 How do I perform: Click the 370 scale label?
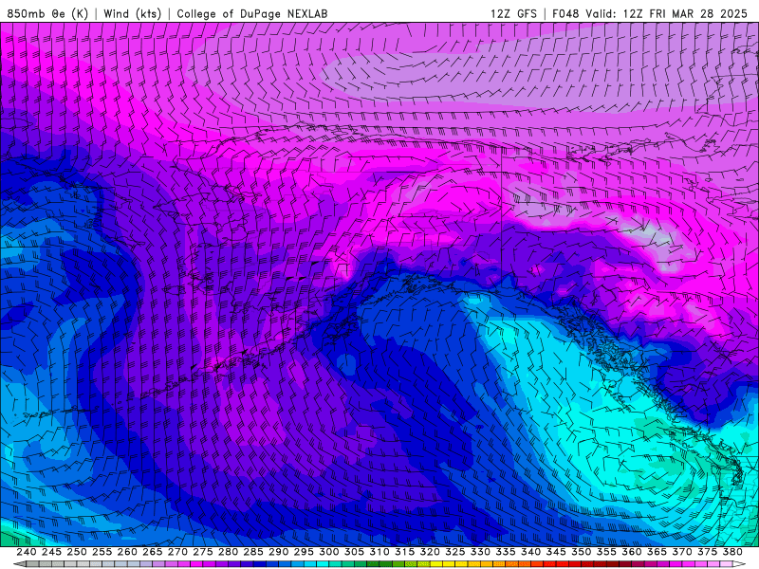(x=682, y=552)
